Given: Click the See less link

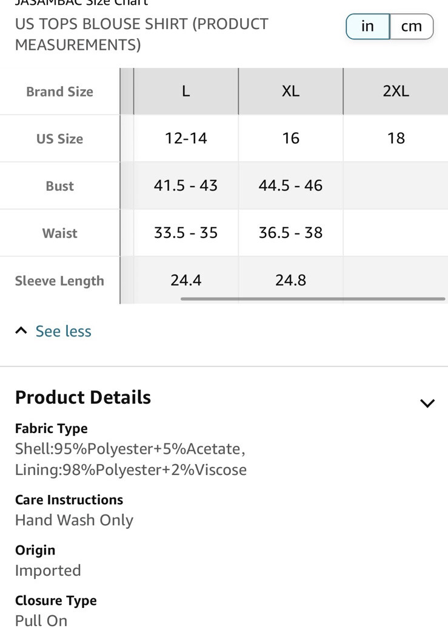Looking at the screenshot, I should tap(63, 331).
